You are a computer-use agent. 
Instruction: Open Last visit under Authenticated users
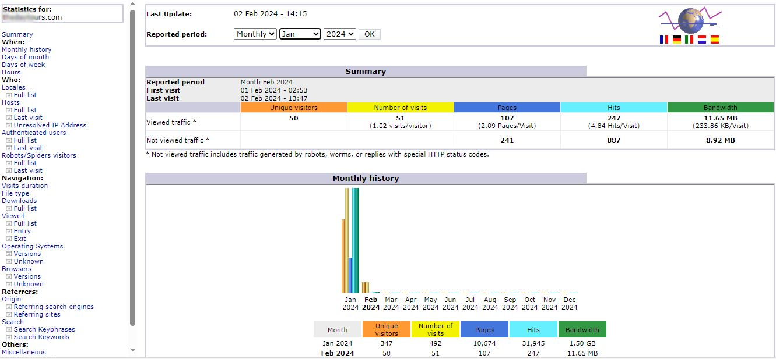[x=28, y=148]
